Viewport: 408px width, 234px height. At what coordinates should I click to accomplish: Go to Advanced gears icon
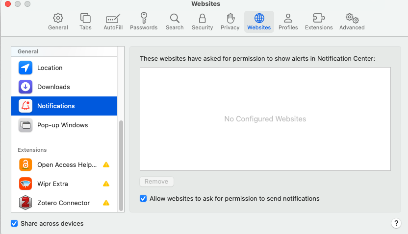pos(352,22)
